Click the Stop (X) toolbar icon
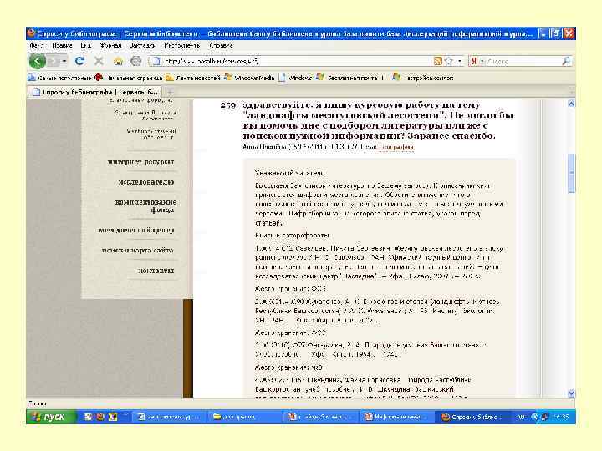 point(99,61)
